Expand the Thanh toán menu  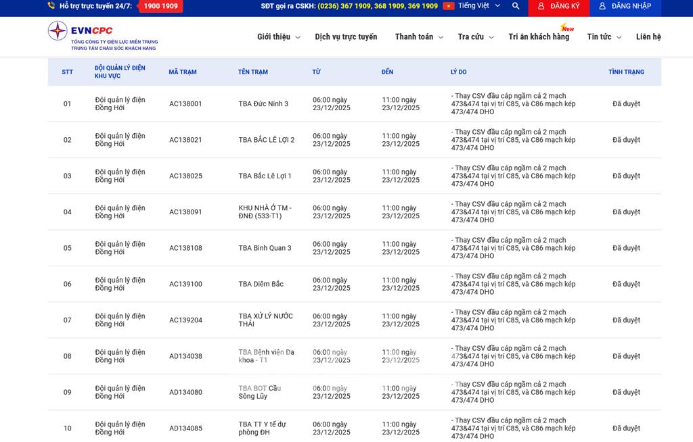tap(418, 37)
